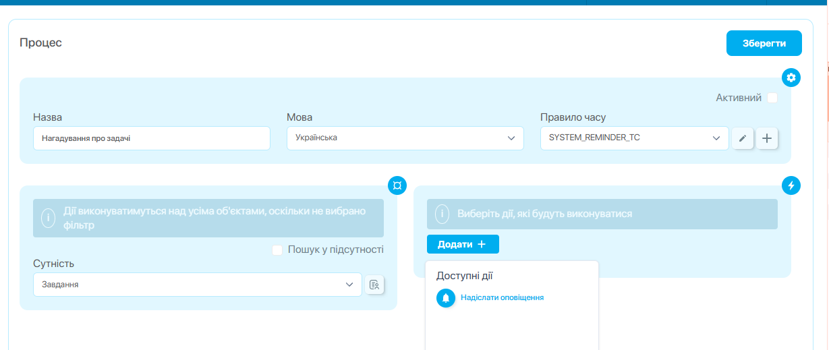Screen dimensions: 829x350
Task: Toggle the Активний checkbox
Action: [772, 98]
